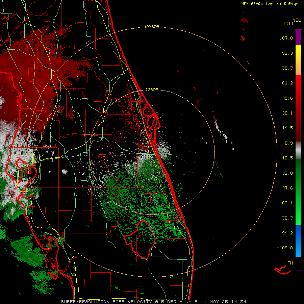Click the 92.3 velocity scale value
304x304 pixels.
(287, 53)
